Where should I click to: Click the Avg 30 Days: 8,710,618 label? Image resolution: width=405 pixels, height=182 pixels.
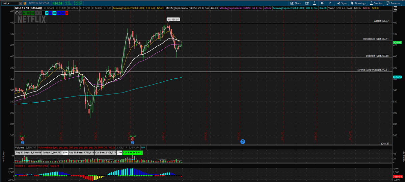click(x=28, y=153)
